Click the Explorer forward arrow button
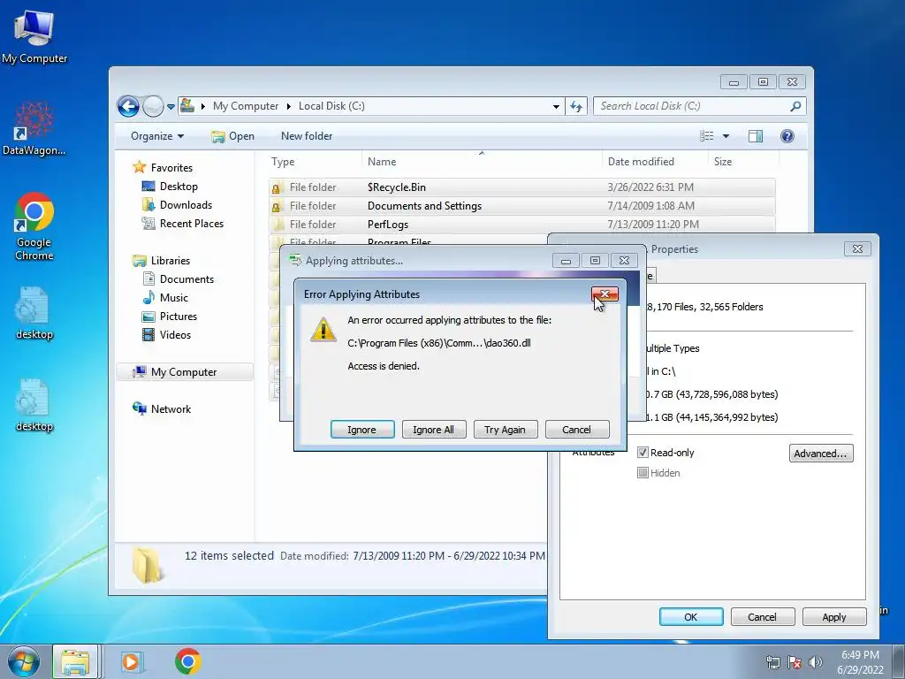Viewport: 905px width, 679px height. [153, 106]
